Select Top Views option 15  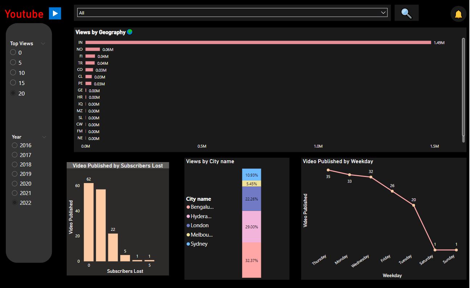12,83
